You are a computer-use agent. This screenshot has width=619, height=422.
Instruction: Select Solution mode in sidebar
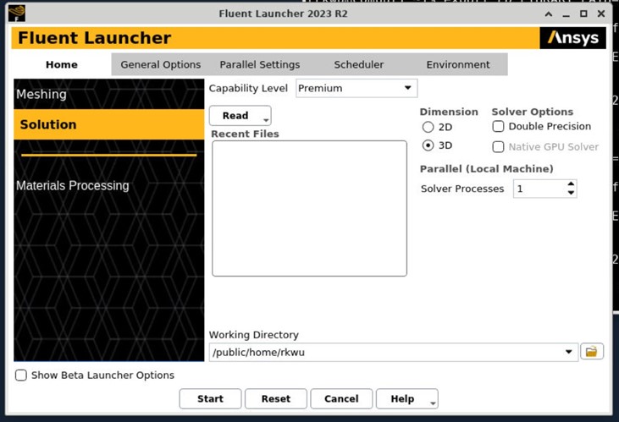point(109,124)
